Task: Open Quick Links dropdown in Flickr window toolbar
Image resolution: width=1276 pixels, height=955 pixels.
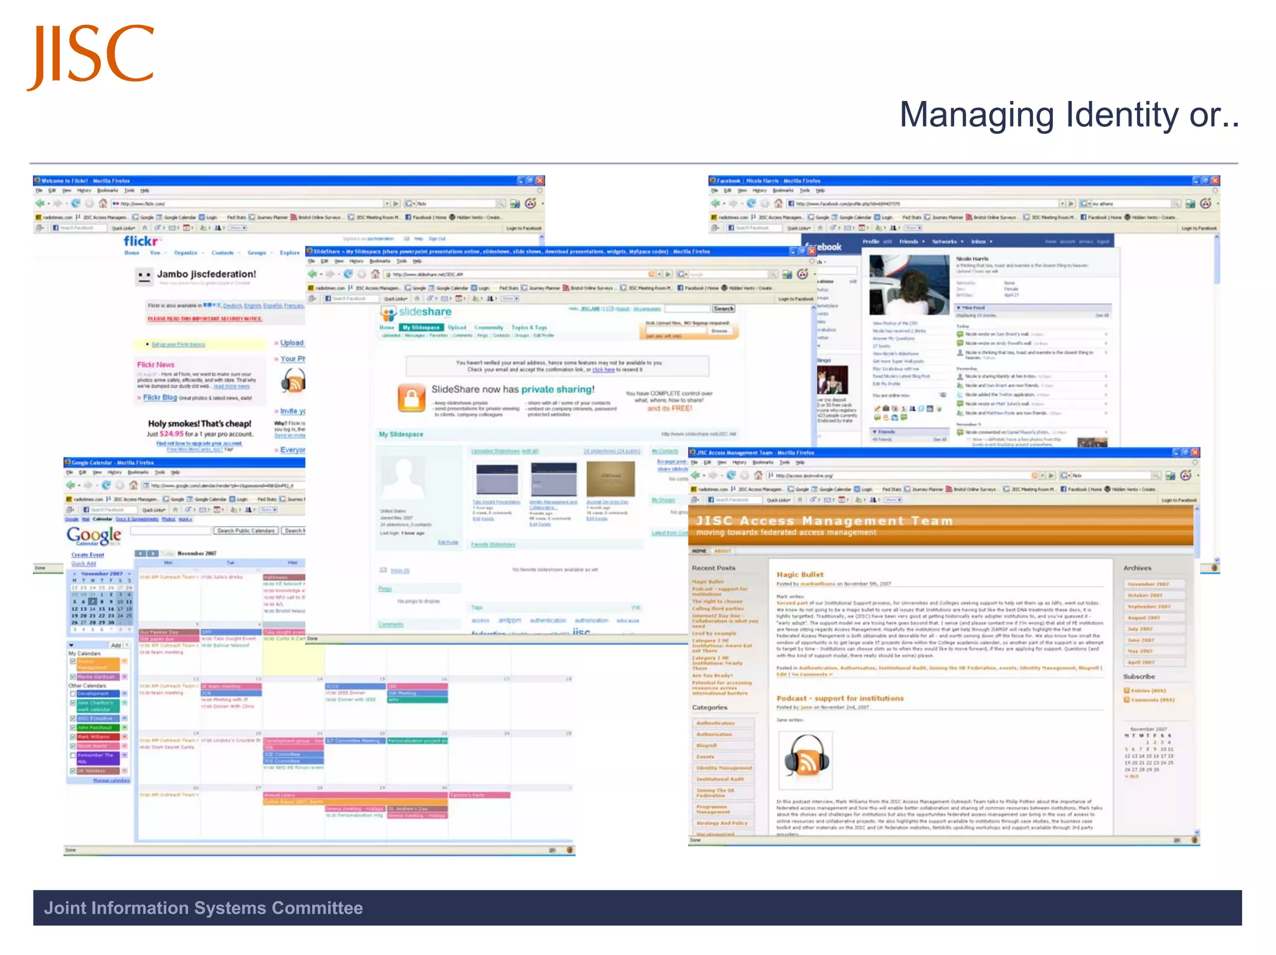Action: point(123,228)
